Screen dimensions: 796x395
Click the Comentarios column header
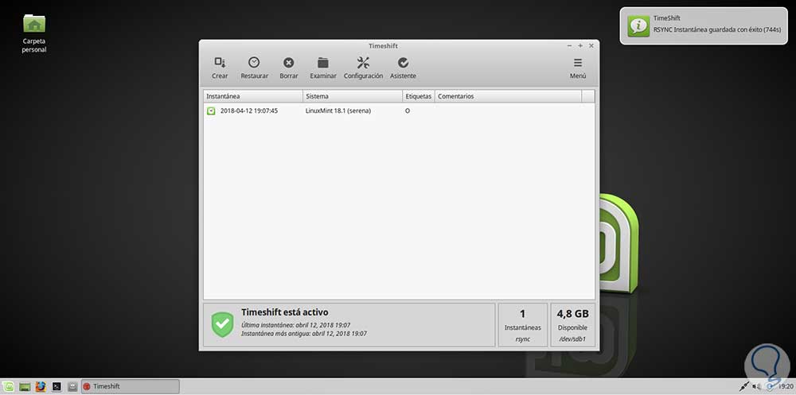point(508,96)
